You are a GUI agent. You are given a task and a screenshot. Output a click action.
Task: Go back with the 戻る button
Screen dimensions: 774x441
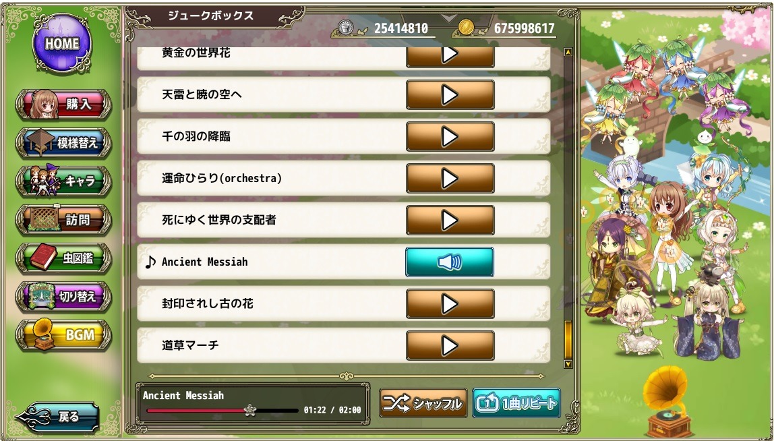(58, 417)
